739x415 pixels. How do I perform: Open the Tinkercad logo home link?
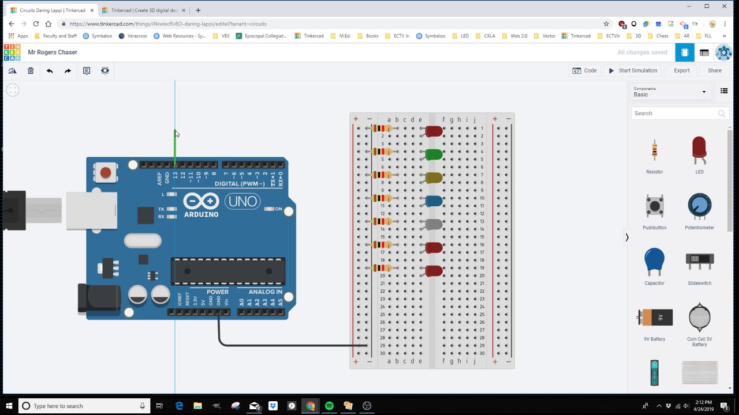12,52
